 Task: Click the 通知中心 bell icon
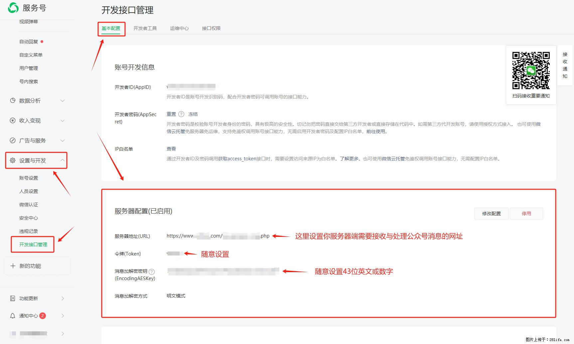(12, 315)
